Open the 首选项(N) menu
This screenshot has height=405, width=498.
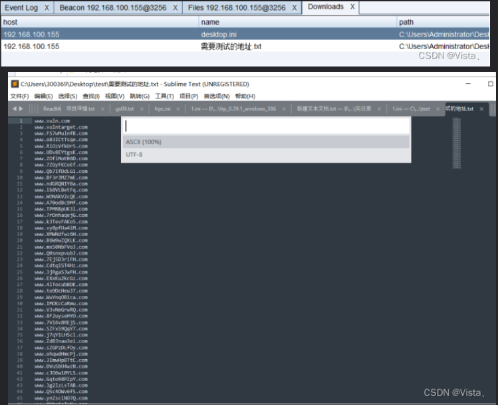coord(217,96)
